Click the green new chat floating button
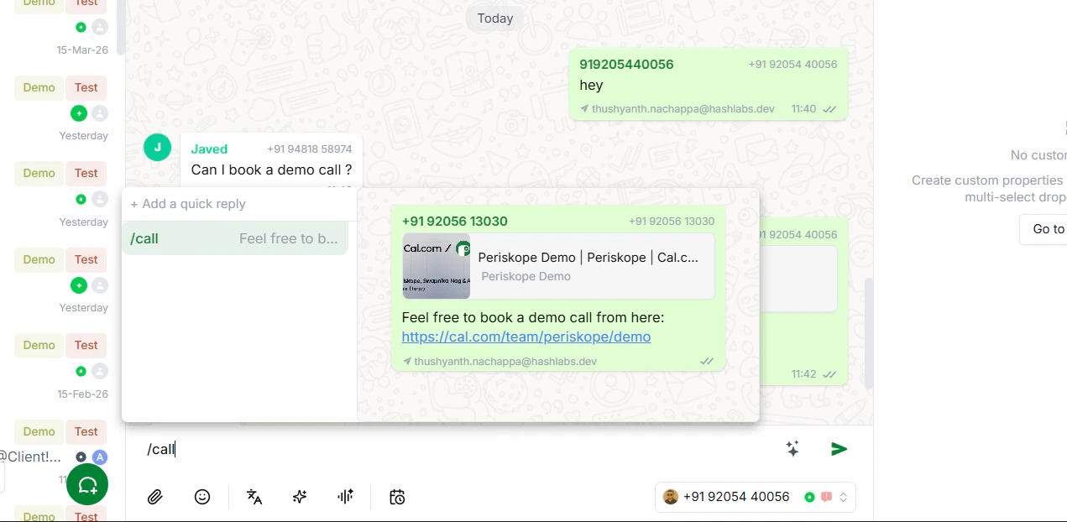The image size is (1067, 522). (x=87, y=484)
